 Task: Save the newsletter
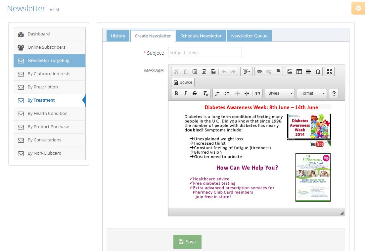(187, 242)
